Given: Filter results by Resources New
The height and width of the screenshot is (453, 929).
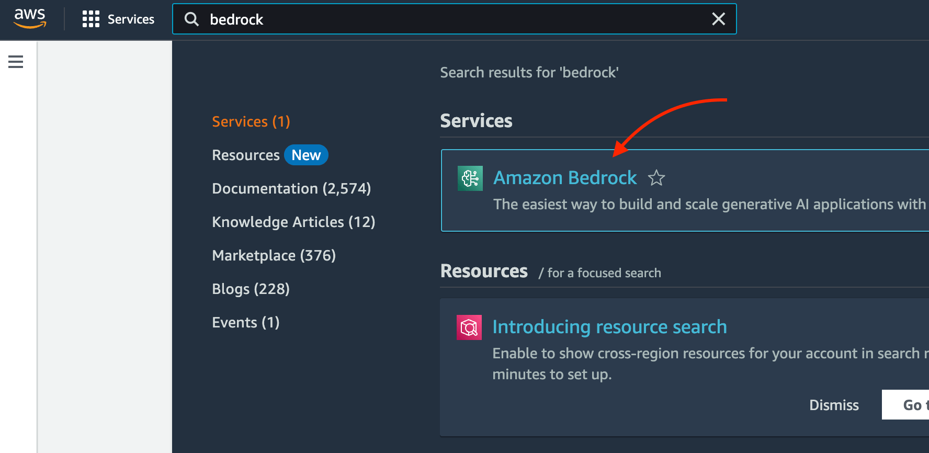Looking at the screenshot, I should tap(269, 155).
